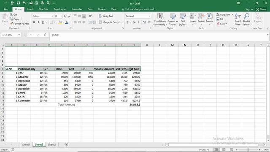Open Conditional Formatting menu

click(160, 19)
